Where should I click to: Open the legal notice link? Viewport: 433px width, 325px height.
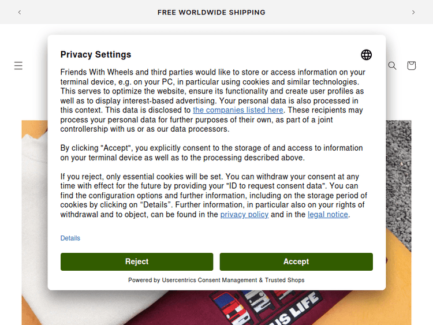click(x=327, y=215)
